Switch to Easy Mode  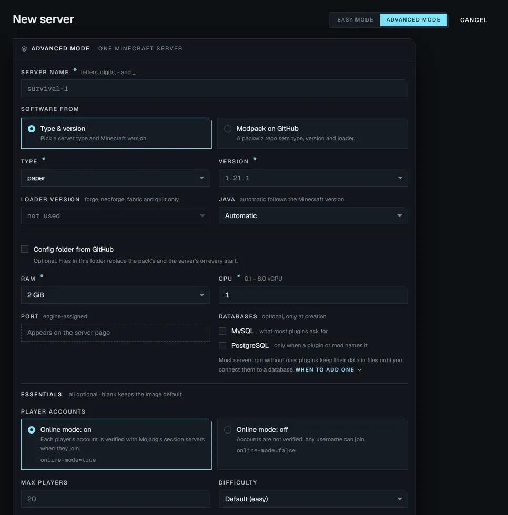pos(355,20)
